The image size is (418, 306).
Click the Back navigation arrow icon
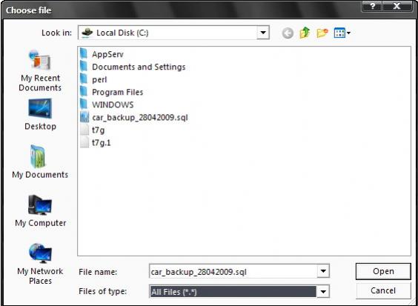pyautogui.click(x=288, y=33)
